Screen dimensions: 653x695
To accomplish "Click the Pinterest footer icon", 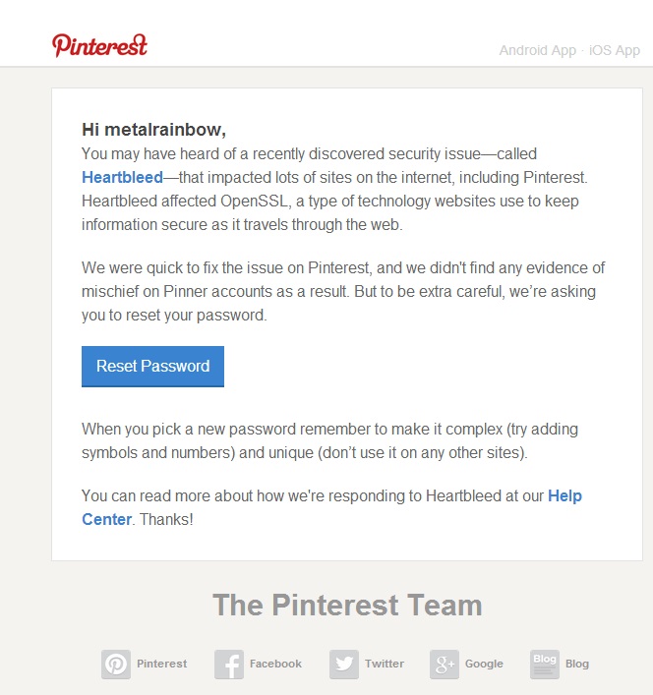I will pos(116,665).
